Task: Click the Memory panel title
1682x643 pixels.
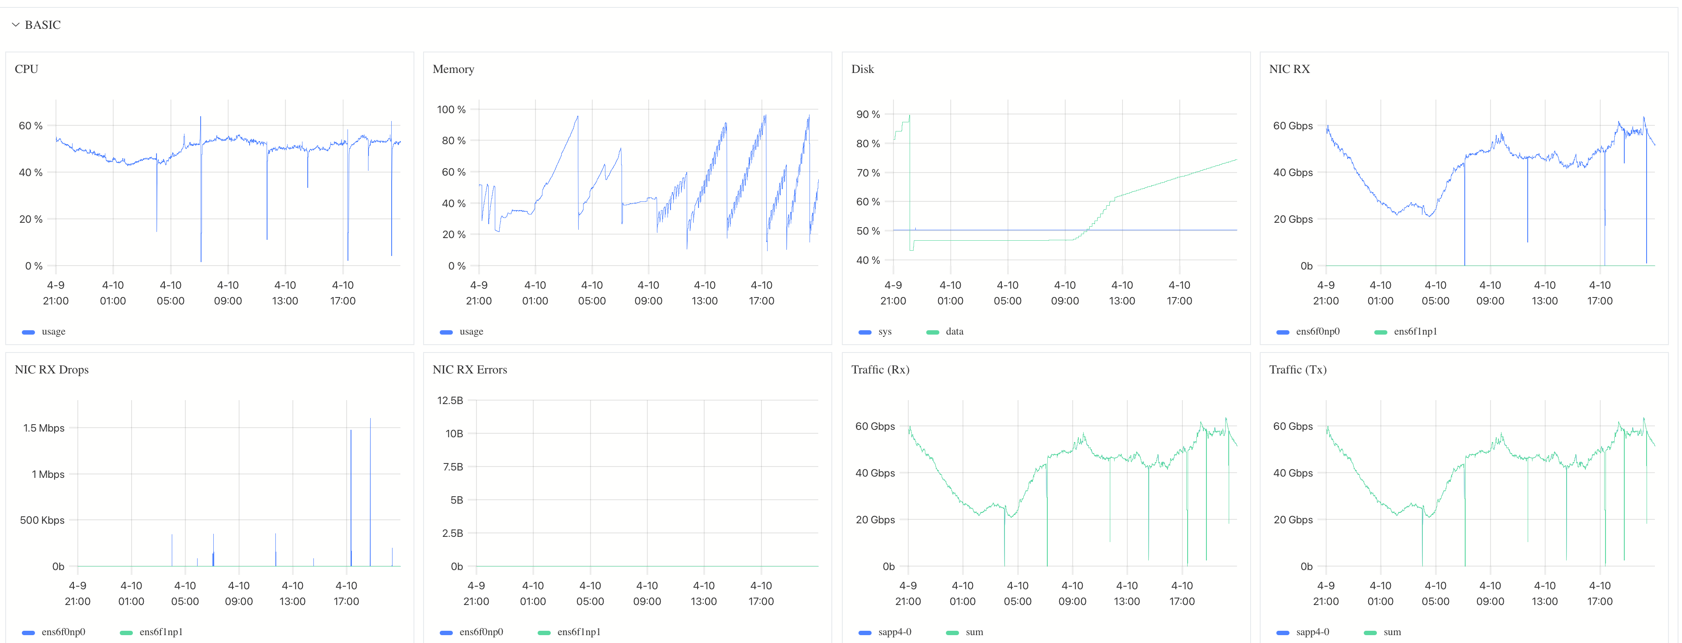Action: click(x=453, y=69)
